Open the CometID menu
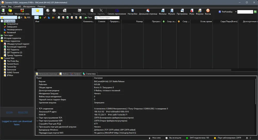This screenshot has height=140, width=258. point(17,7)
